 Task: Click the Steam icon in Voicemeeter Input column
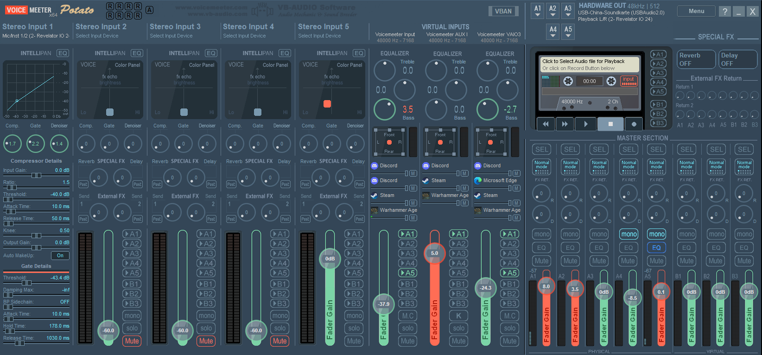coord(375,195)
